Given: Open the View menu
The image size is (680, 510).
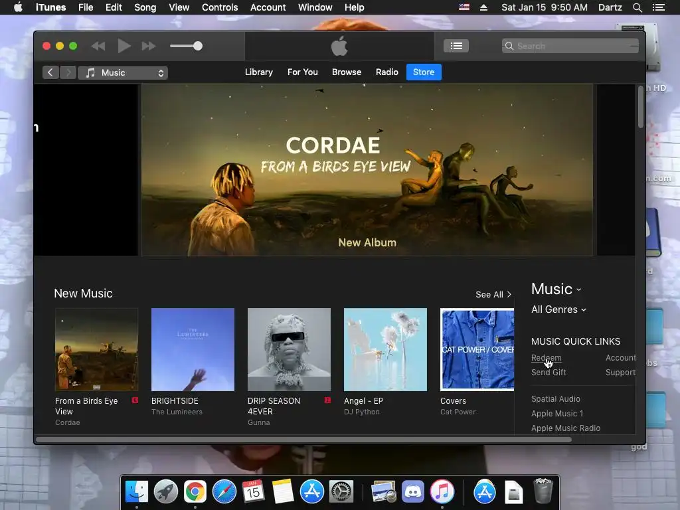Looking at the screenshot, I should [179, 7].
